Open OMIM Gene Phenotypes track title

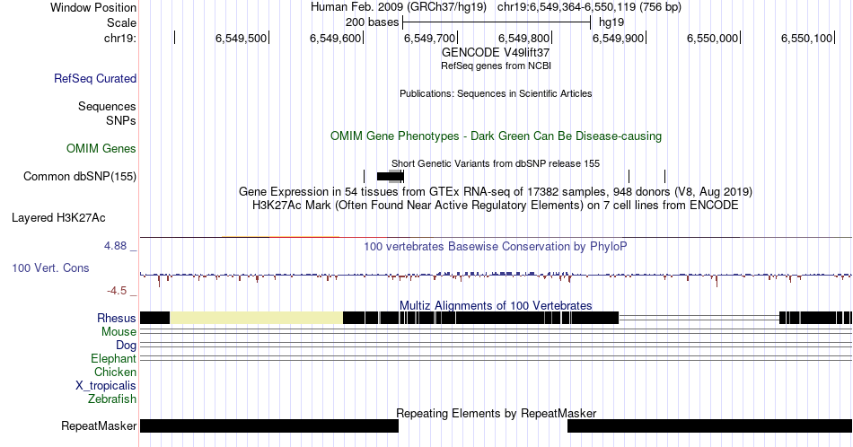coord(496,136)
